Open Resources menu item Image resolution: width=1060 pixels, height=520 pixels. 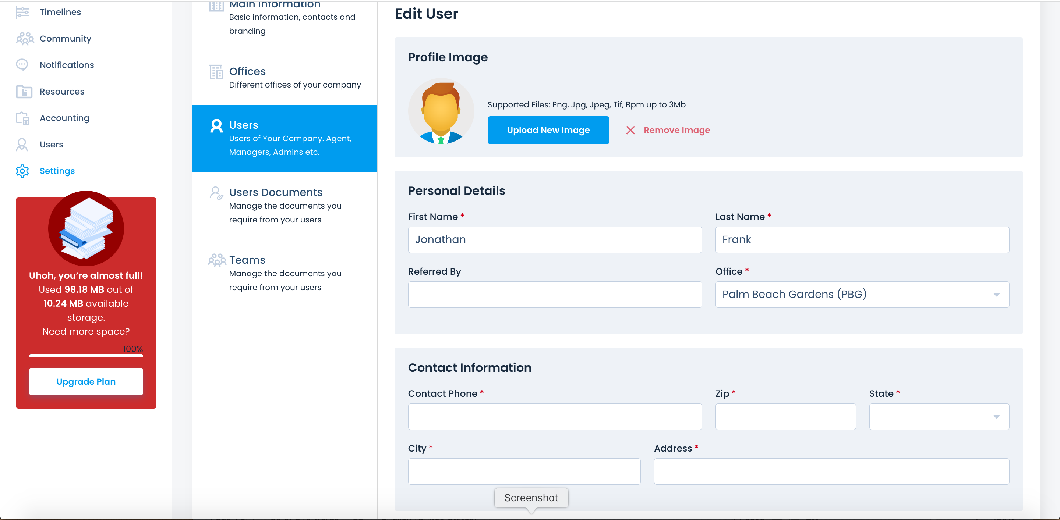pyautogui.click(x=62, y=92)
